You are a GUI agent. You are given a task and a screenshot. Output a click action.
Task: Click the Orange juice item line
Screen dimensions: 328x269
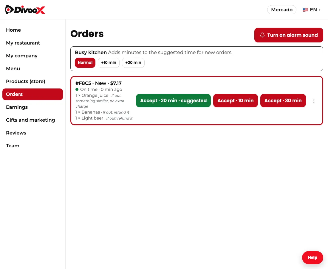[100, 101]
